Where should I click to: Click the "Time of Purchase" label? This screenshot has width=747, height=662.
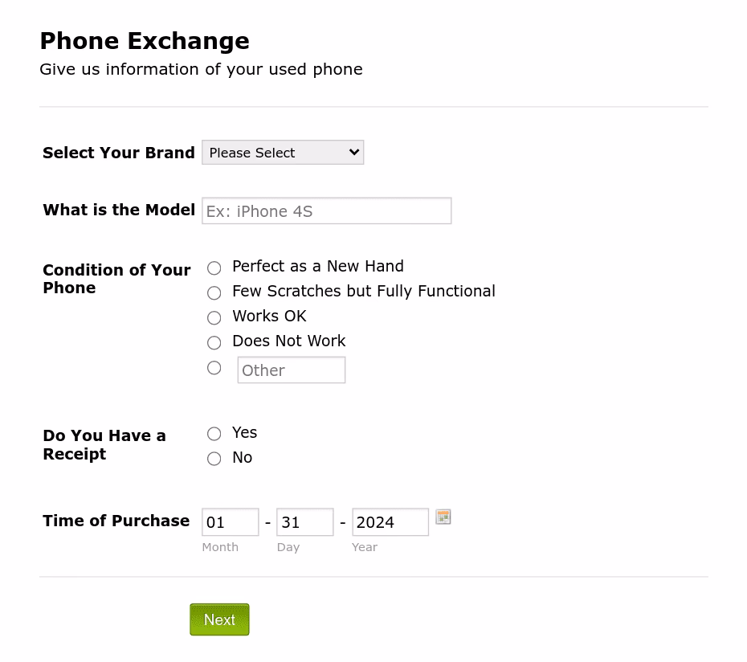116,521
